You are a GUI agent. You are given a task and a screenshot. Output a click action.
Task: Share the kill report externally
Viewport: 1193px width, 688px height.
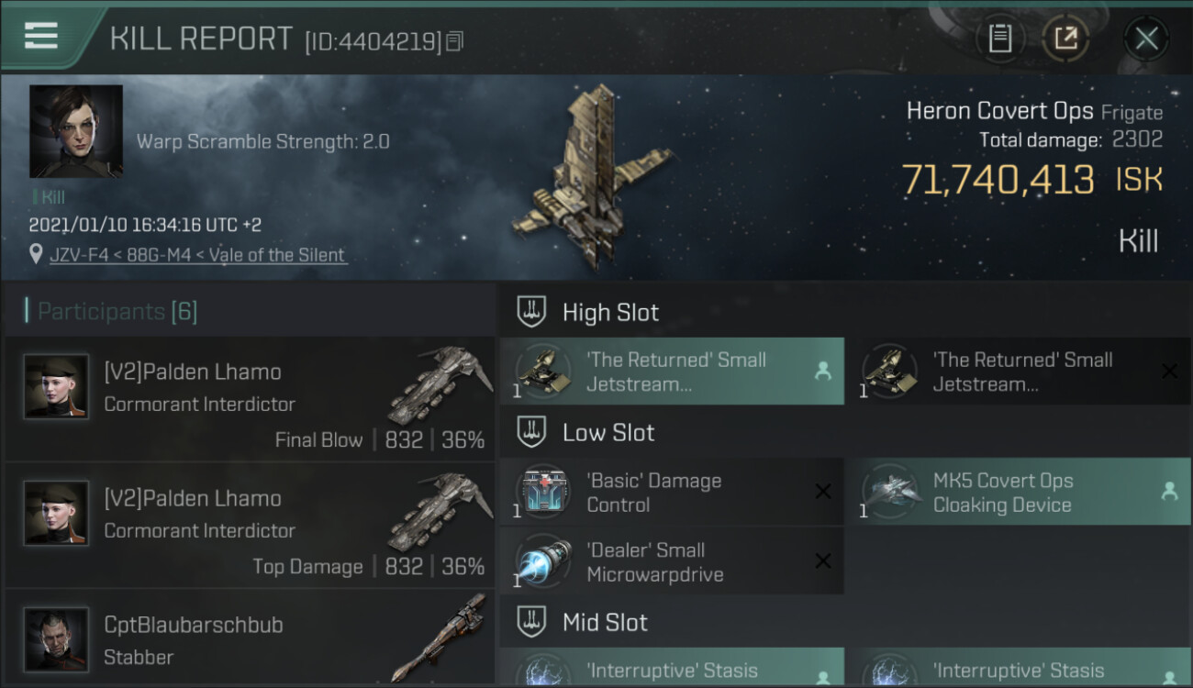(1065, 39)
